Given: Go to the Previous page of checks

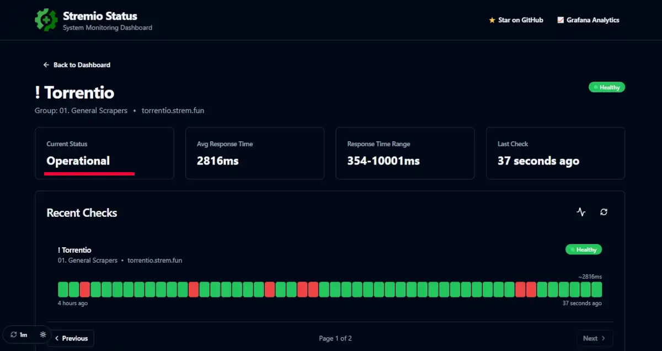Looking at the screenshot, I should pyautogui.click(x=71, y=338).
